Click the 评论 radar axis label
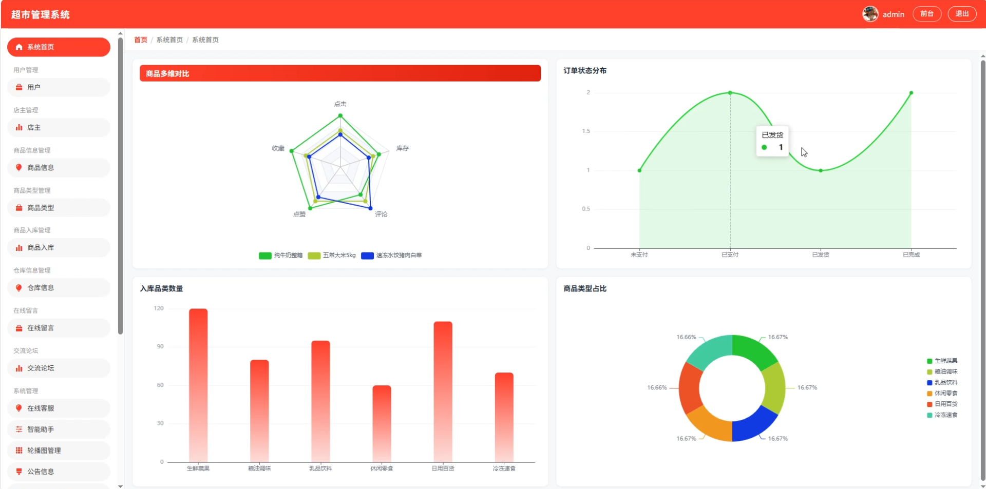986x489 pixels. pos(381,214)
